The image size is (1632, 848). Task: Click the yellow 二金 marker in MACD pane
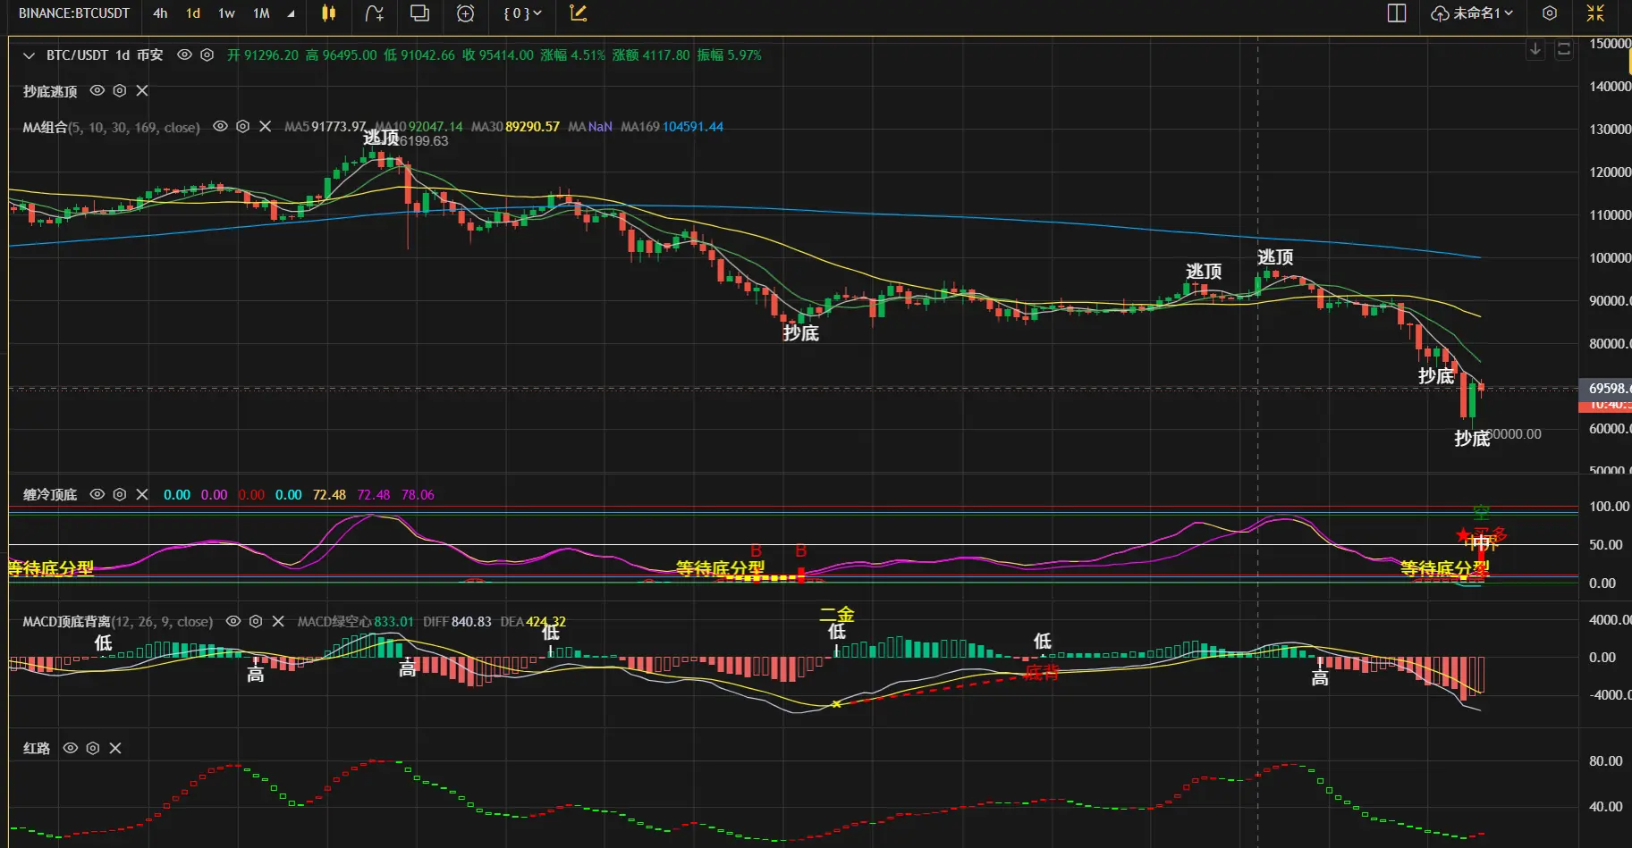[x=837, y=614]
